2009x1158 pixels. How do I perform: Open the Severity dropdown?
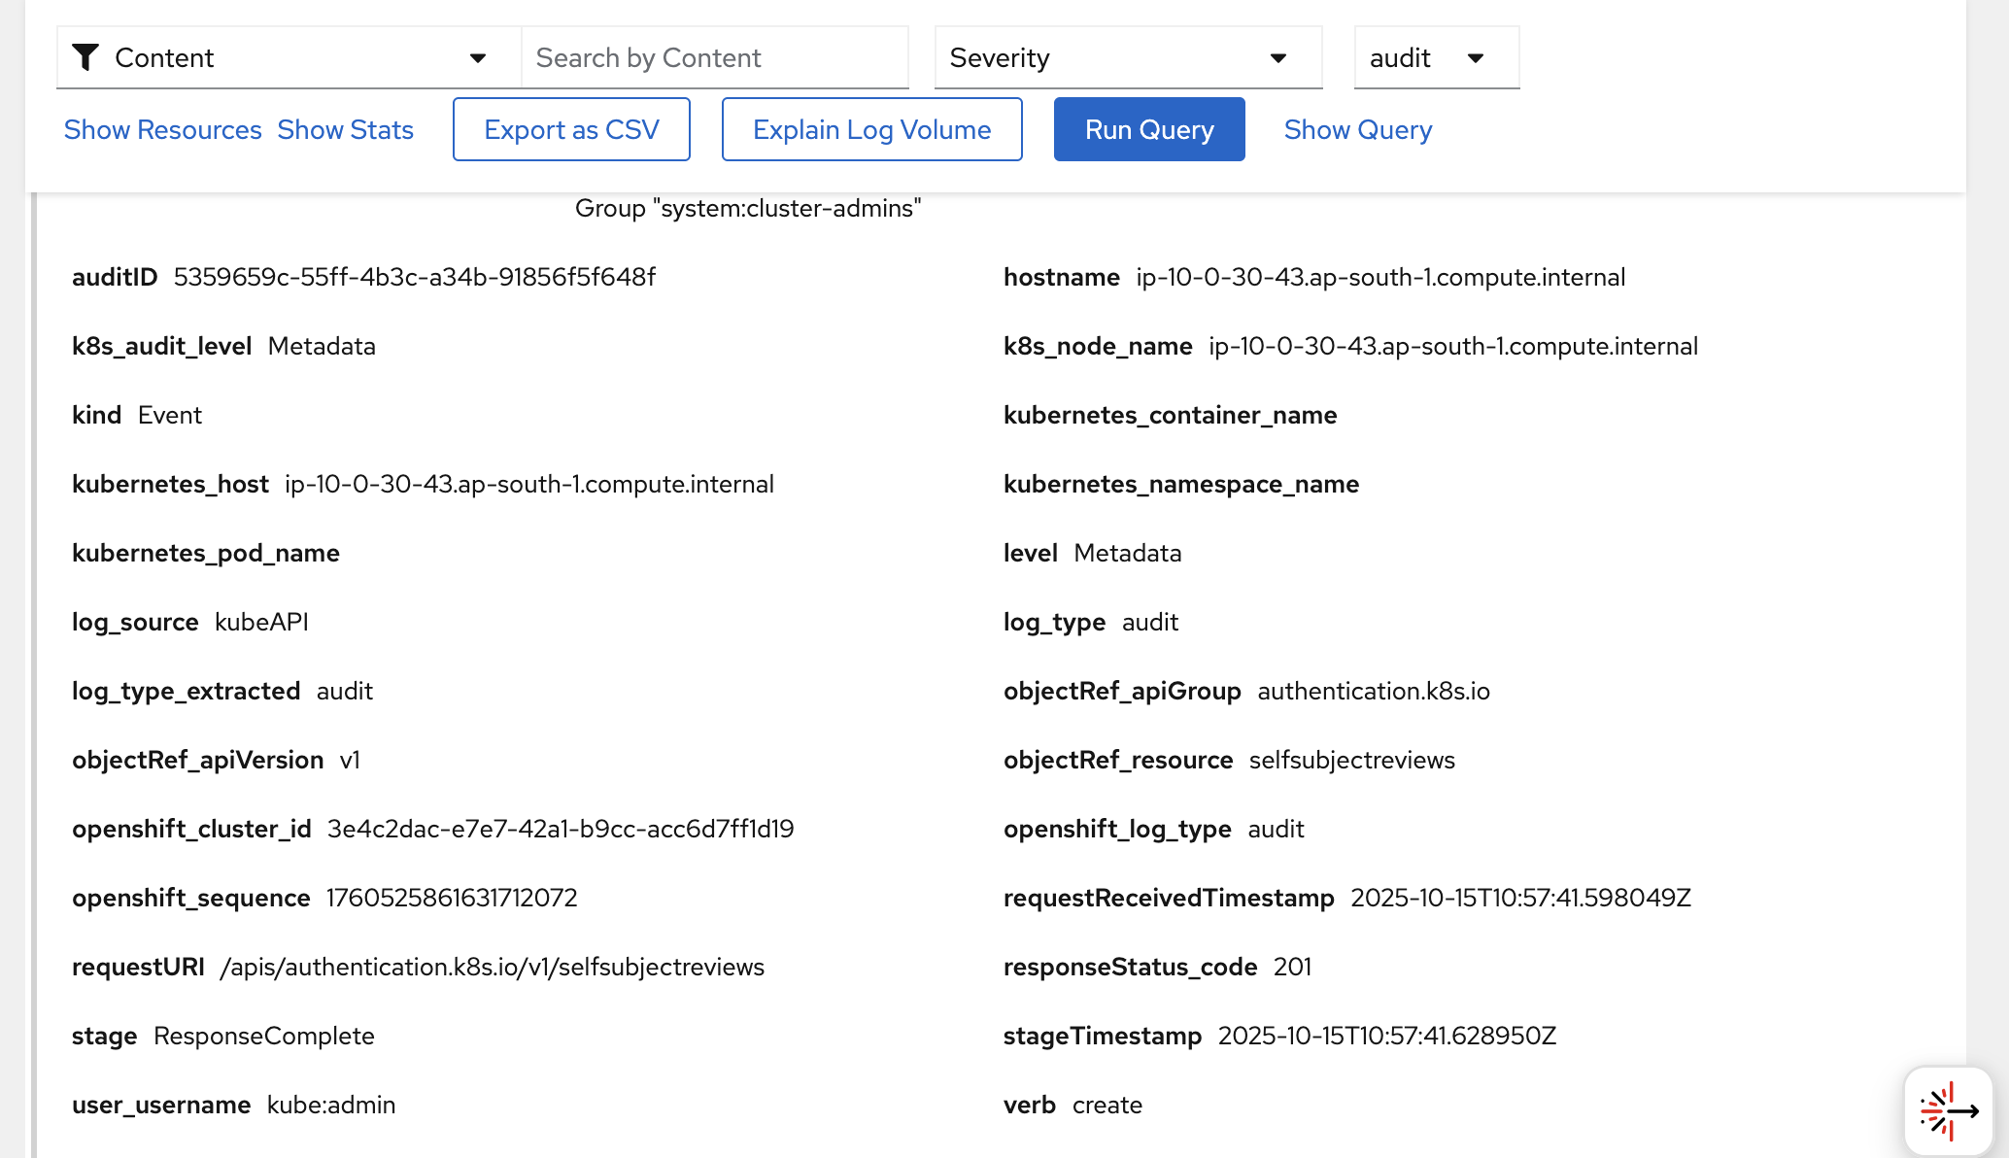pyautogui.click(x=1127, y=58)
